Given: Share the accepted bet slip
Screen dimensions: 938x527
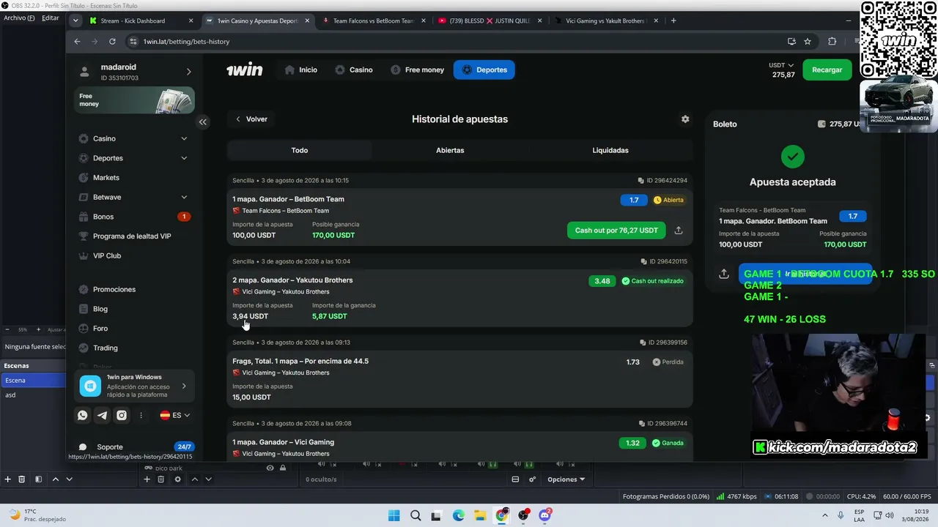Looking at the screenshot, I should pos(724,274).
